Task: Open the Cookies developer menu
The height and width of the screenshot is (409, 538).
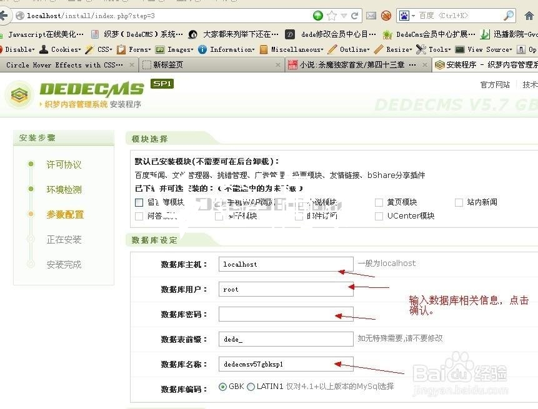Action: point(60,49)
